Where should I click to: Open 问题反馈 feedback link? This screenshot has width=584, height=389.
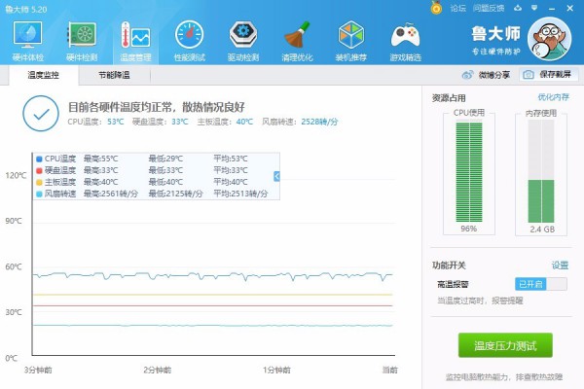coord(489,8)
